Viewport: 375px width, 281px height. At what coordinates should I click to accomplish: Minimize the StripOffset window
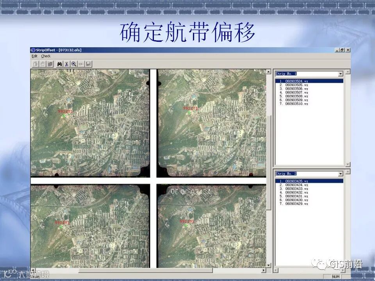point(337,50)
